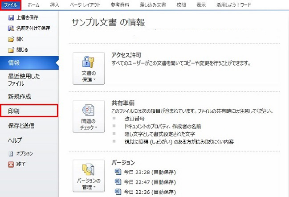289x197 pixels.
Task: Open the ページ レイアウト tab
Action: coord(85,5)
